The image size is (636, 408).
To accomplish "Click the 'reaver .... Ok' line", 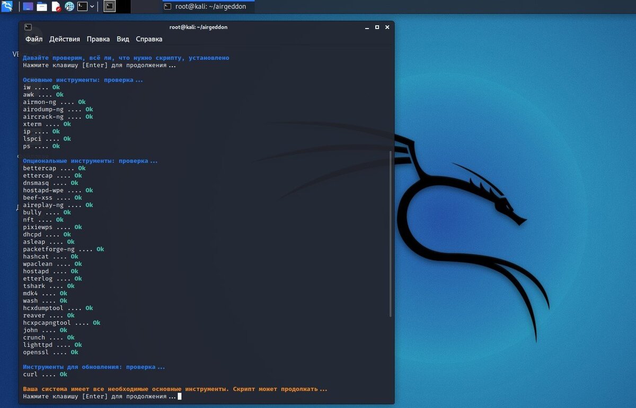I will point(49,315).
